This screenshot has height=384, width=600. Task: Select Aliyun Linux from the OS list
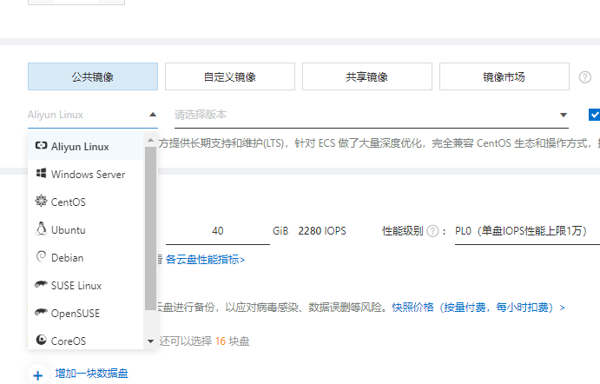tap(86, 146)
